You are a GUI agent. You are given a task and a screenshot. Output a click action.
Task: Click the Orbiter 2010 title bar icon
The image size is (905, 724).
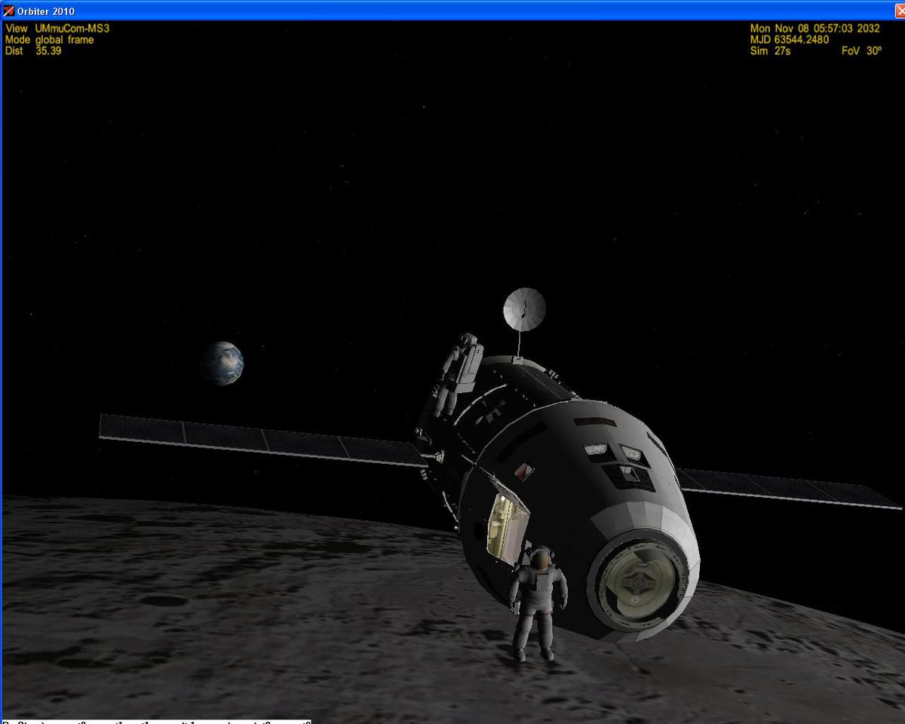click(9, 11)
